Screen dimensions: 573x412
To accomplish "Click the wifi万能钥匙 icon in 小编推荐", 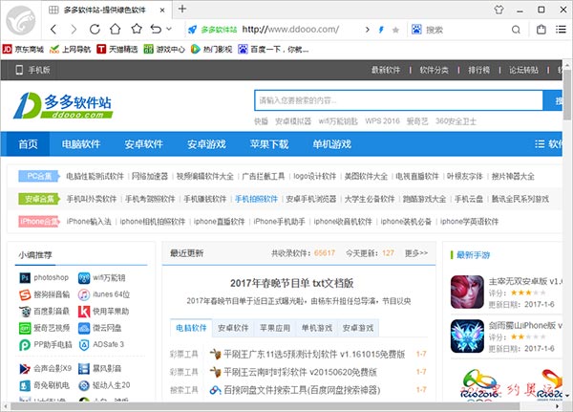I will [84, 278].
